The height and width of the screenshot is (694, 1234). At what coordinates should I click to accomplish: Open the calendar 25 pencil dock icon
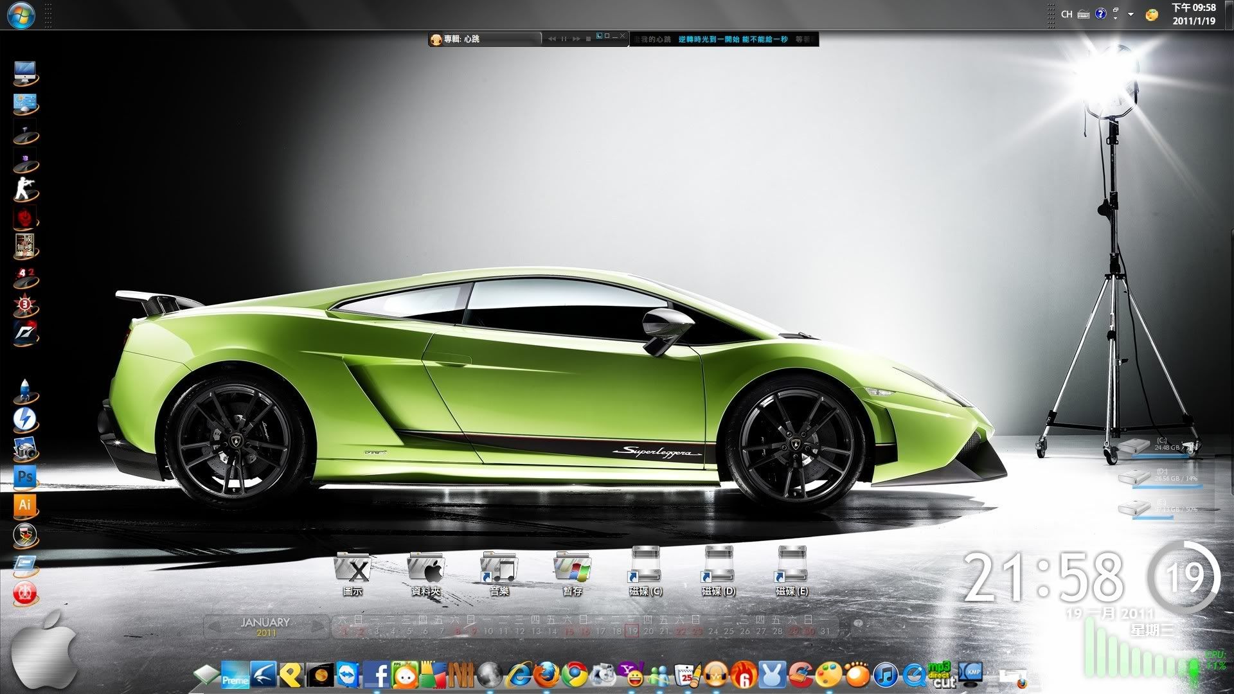(688, 675)
